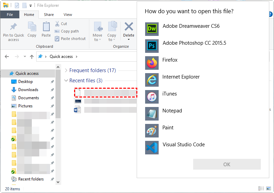Select Quick access in navigation pane
This screenshot has height=193, width=274.
[28, 73]
